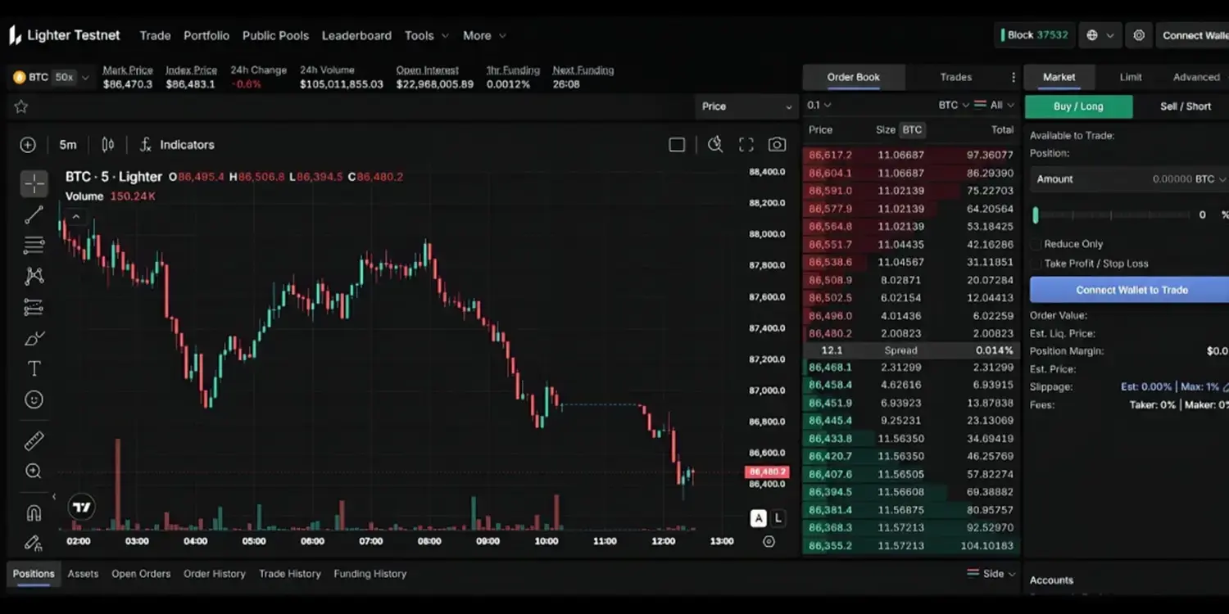
Task: Select the trend line drawing tool
Action: click(34, 215)
